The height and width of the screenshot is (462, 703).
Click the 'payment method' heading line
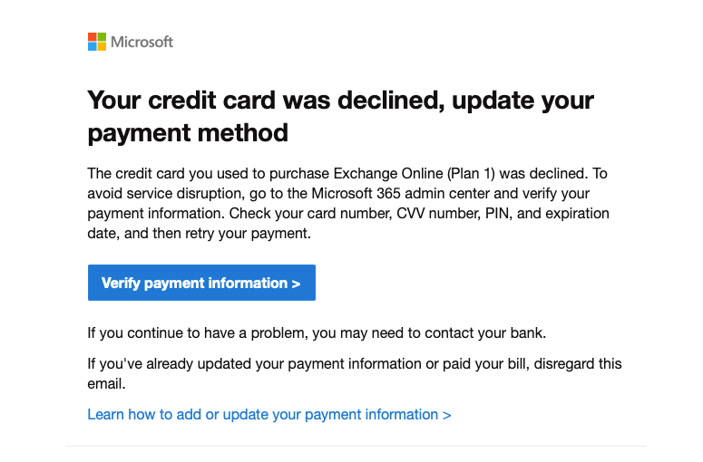(188, 133)
